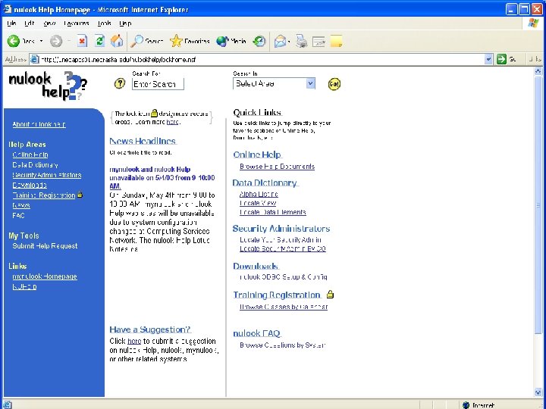Click the Enter Search text field
The width and height of the screenshot is (546, 409).
[158, 84]
